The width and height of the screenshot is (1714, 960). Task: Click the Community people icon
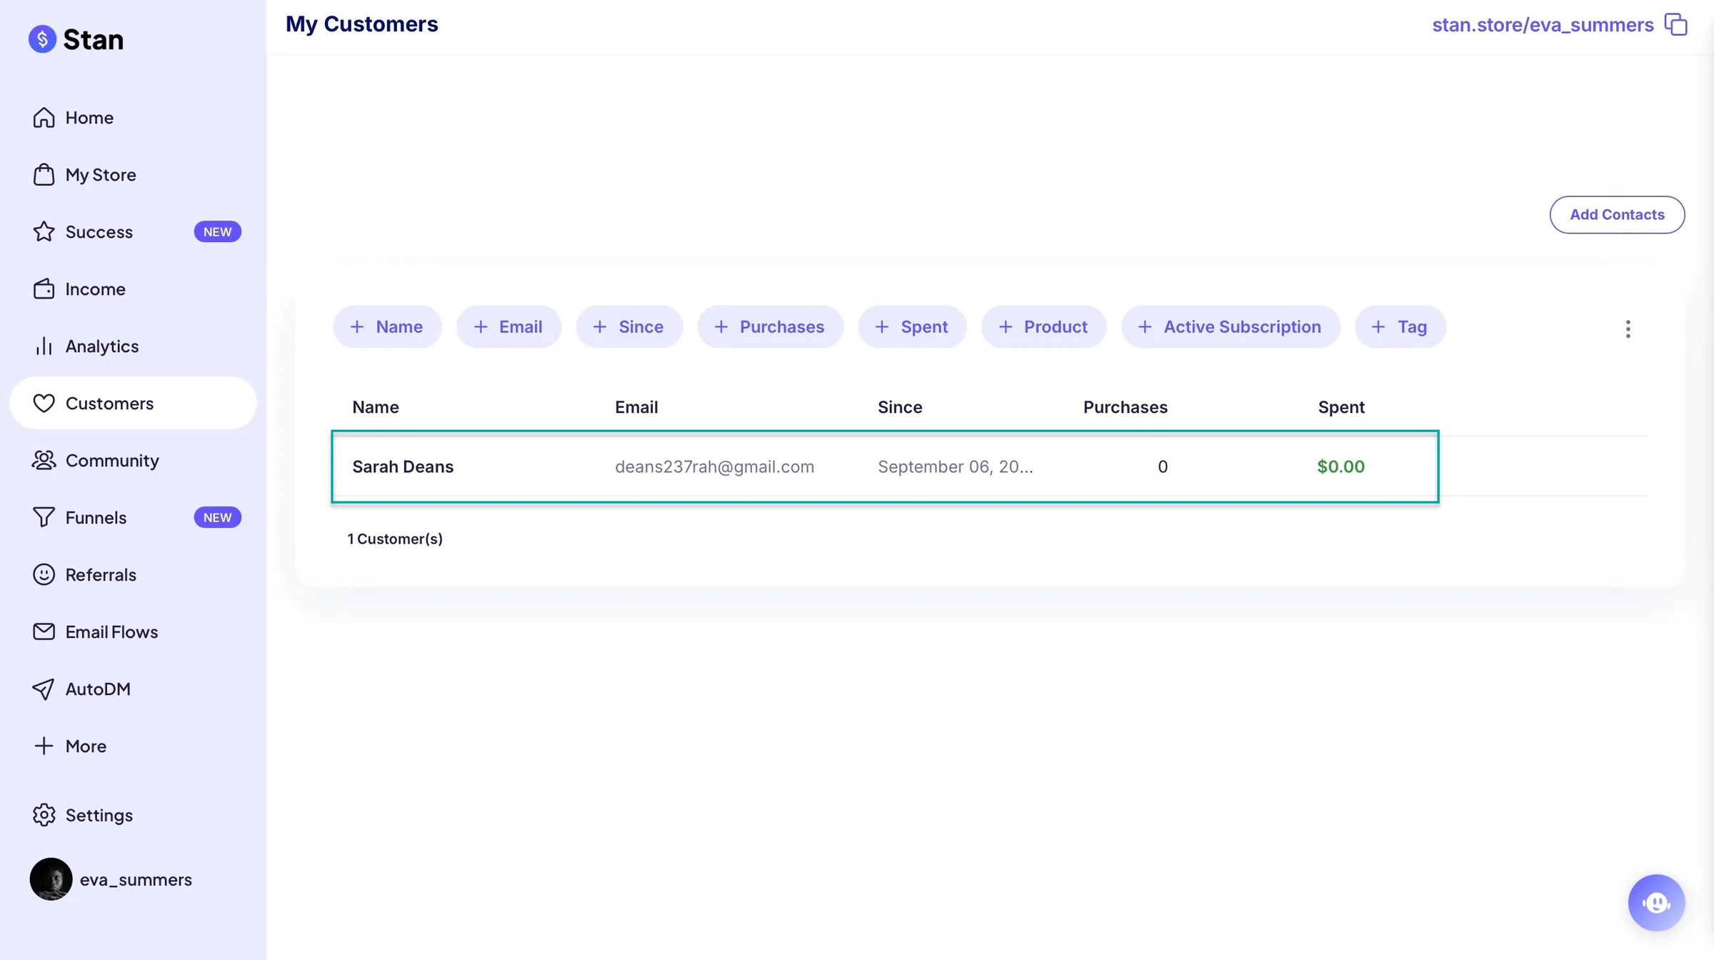[x=44, y=460]
